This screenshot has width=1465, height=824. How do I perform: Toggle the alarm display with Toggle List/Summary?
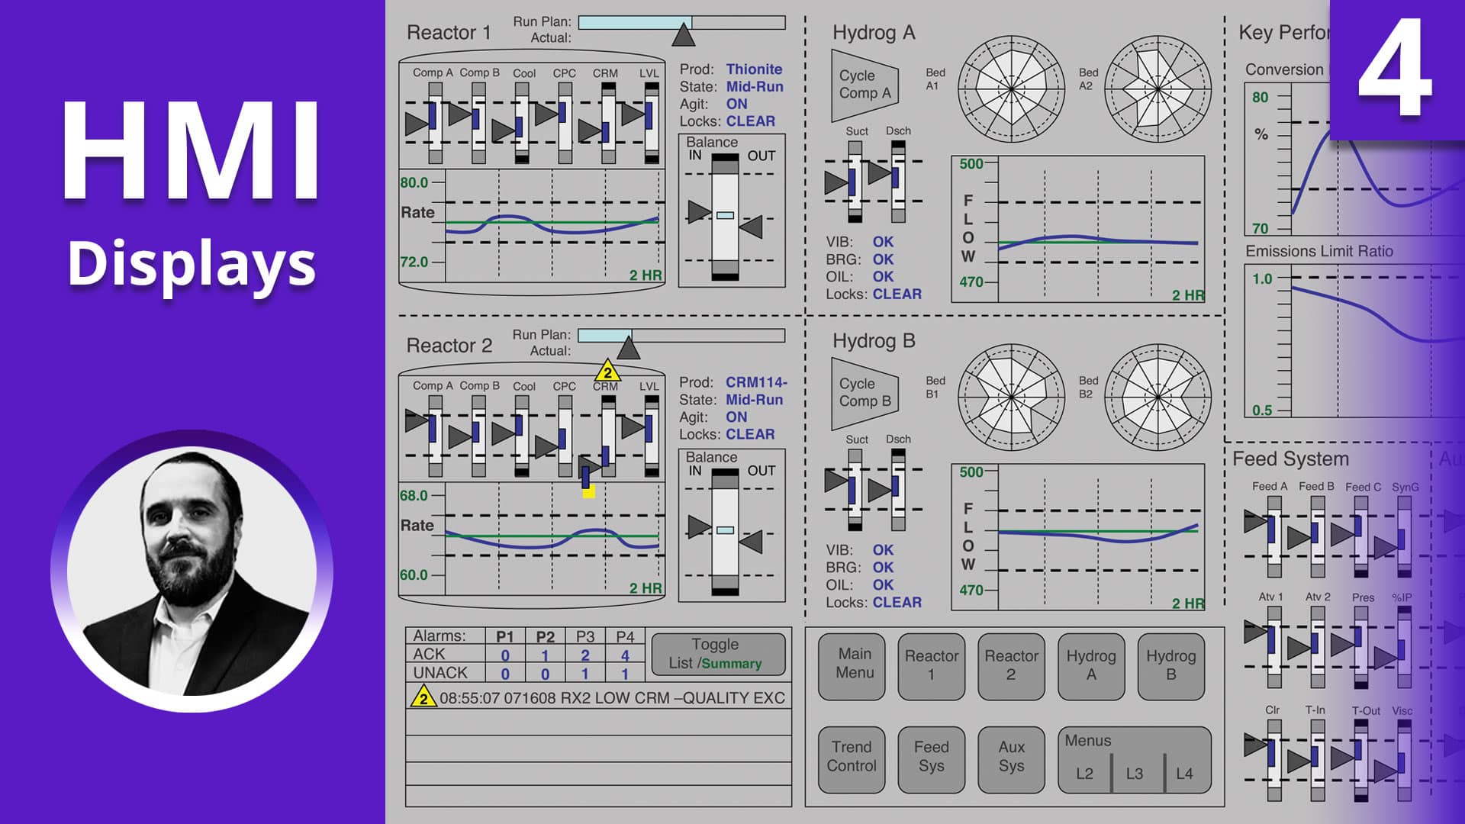[717, 653]
